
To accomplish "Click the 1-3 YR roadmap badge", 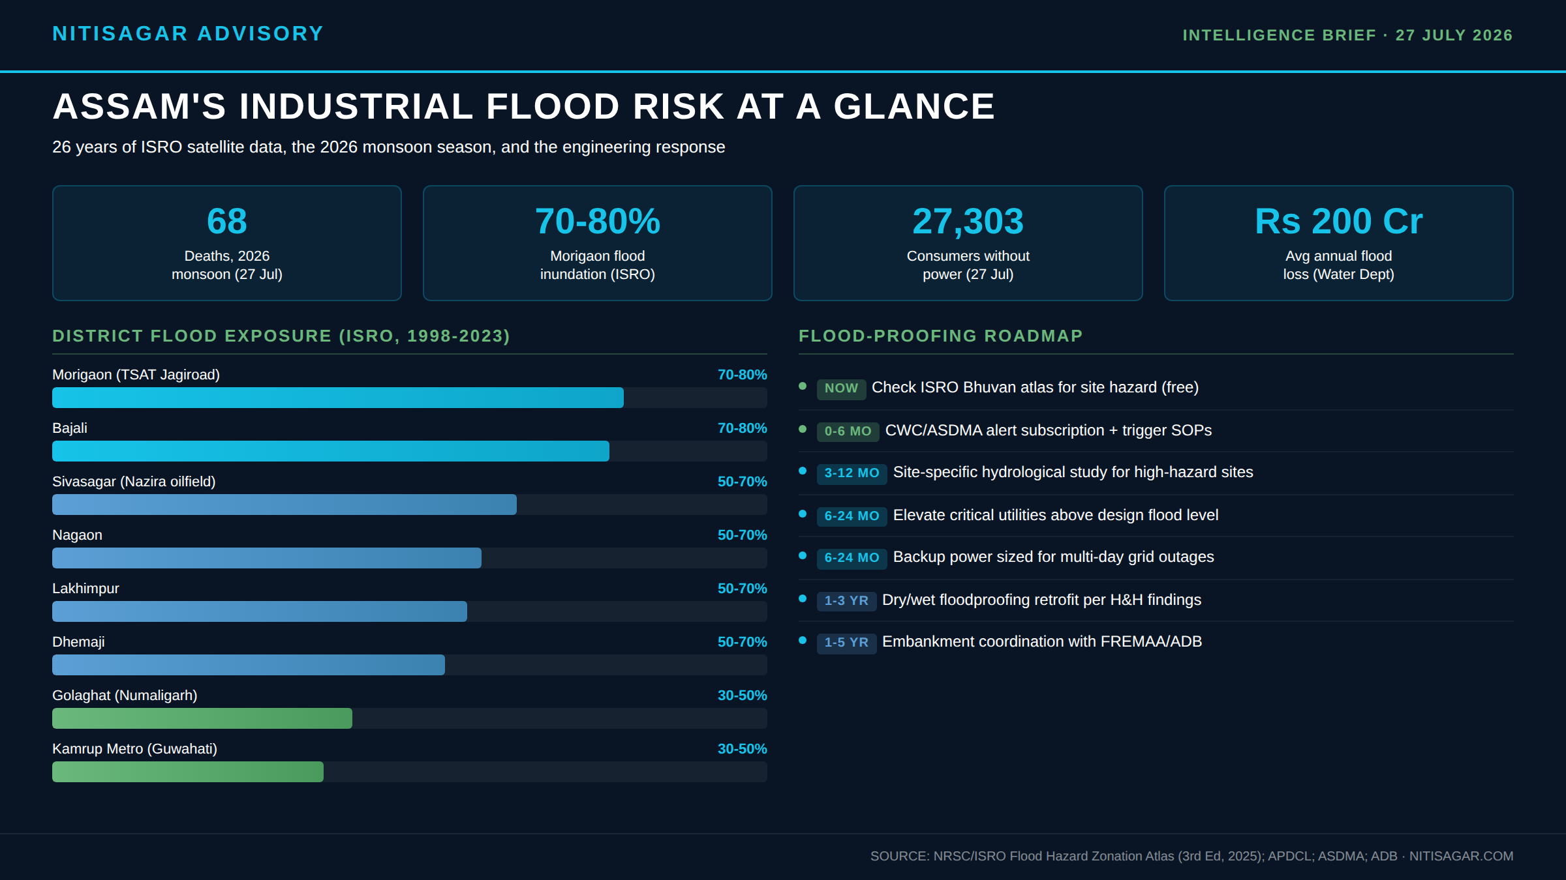I will pyautogui.click(x=846, y=601).
